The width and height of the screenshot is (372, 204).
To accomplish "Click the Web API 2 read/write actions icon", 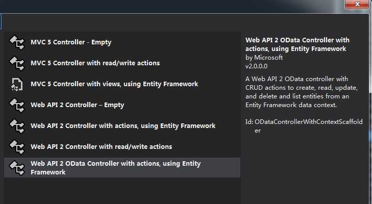I will coord(17,147).
